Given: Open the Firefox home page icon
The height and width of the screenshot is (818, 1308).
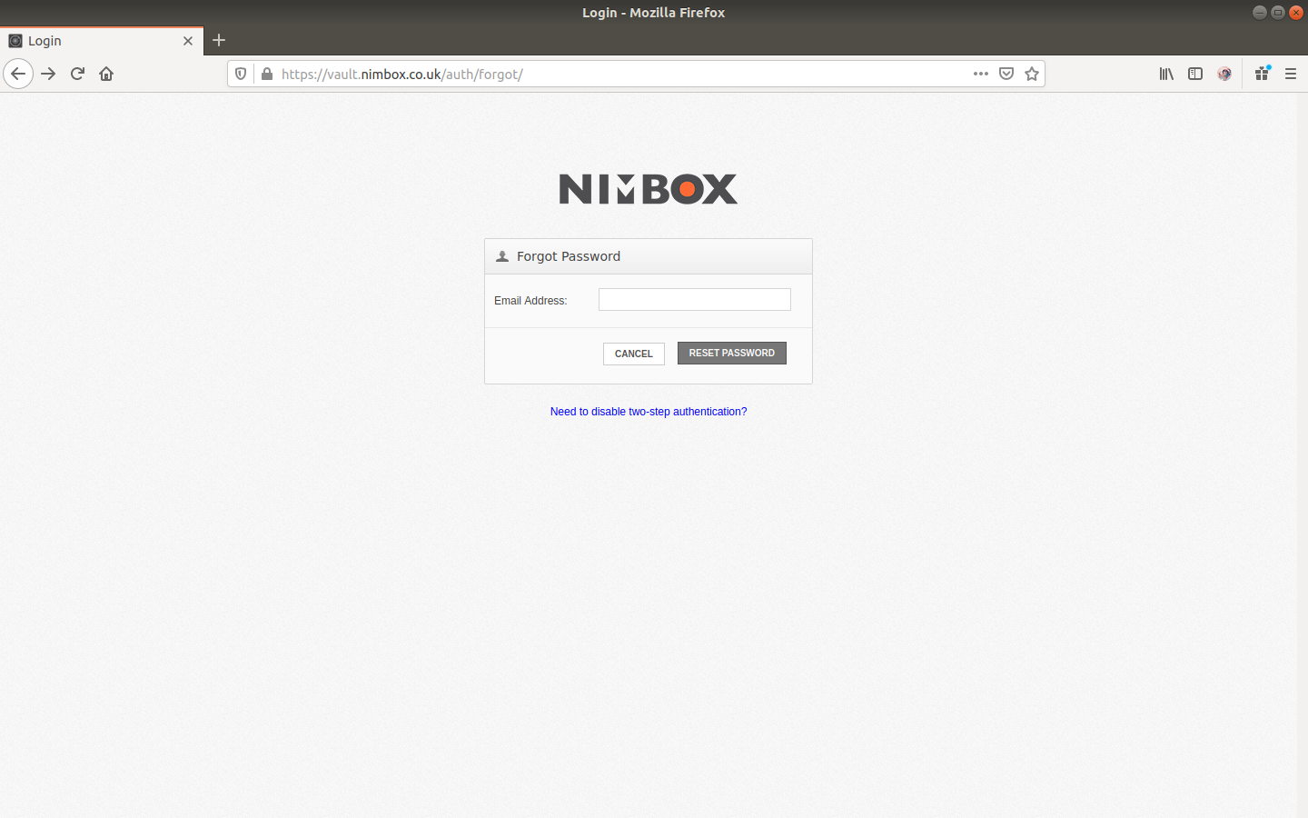Looking at the screenshot, I should [106, 74].
